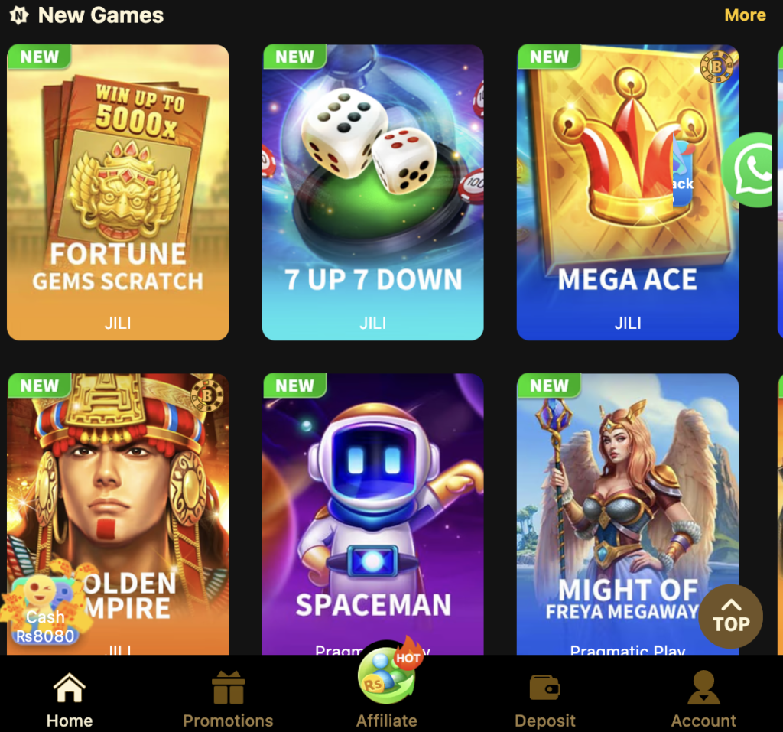Screen dimensions: 783x732
Task: Tap the Home icon in bottom navigation
Action: (x=69, y=688)
